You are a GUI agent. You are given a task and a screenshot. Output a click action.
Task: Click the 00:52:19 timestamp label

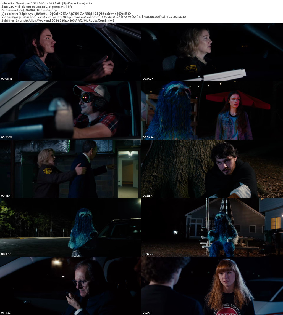[x=148, y=196]
